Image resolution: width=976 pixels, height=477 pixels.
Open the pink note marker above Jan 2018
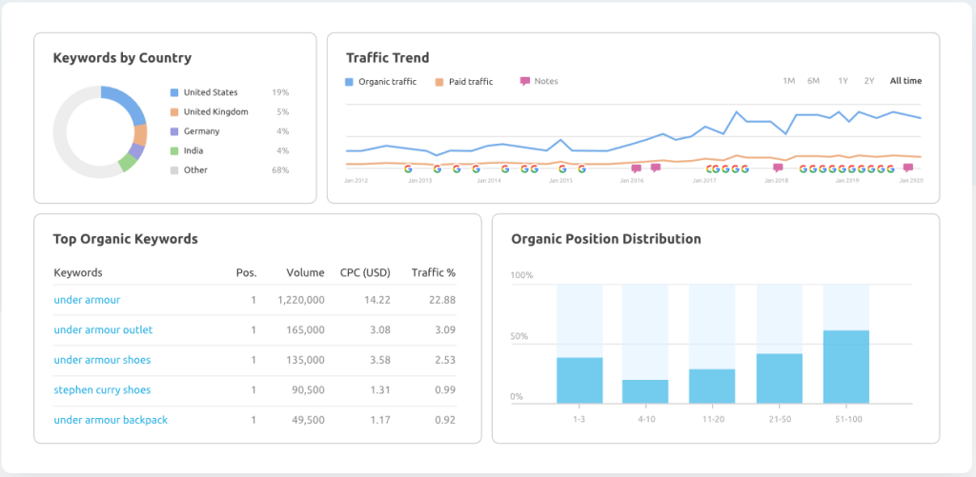pos(778,168)
